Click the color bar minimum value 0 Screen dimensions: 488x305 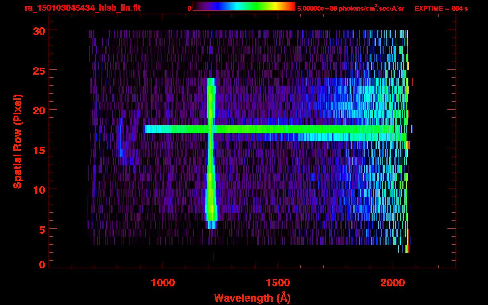(190, 8)
